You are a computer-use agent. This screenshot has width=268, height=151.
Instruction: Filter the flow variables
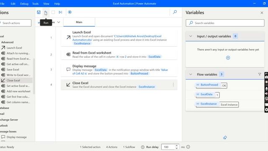260,74
